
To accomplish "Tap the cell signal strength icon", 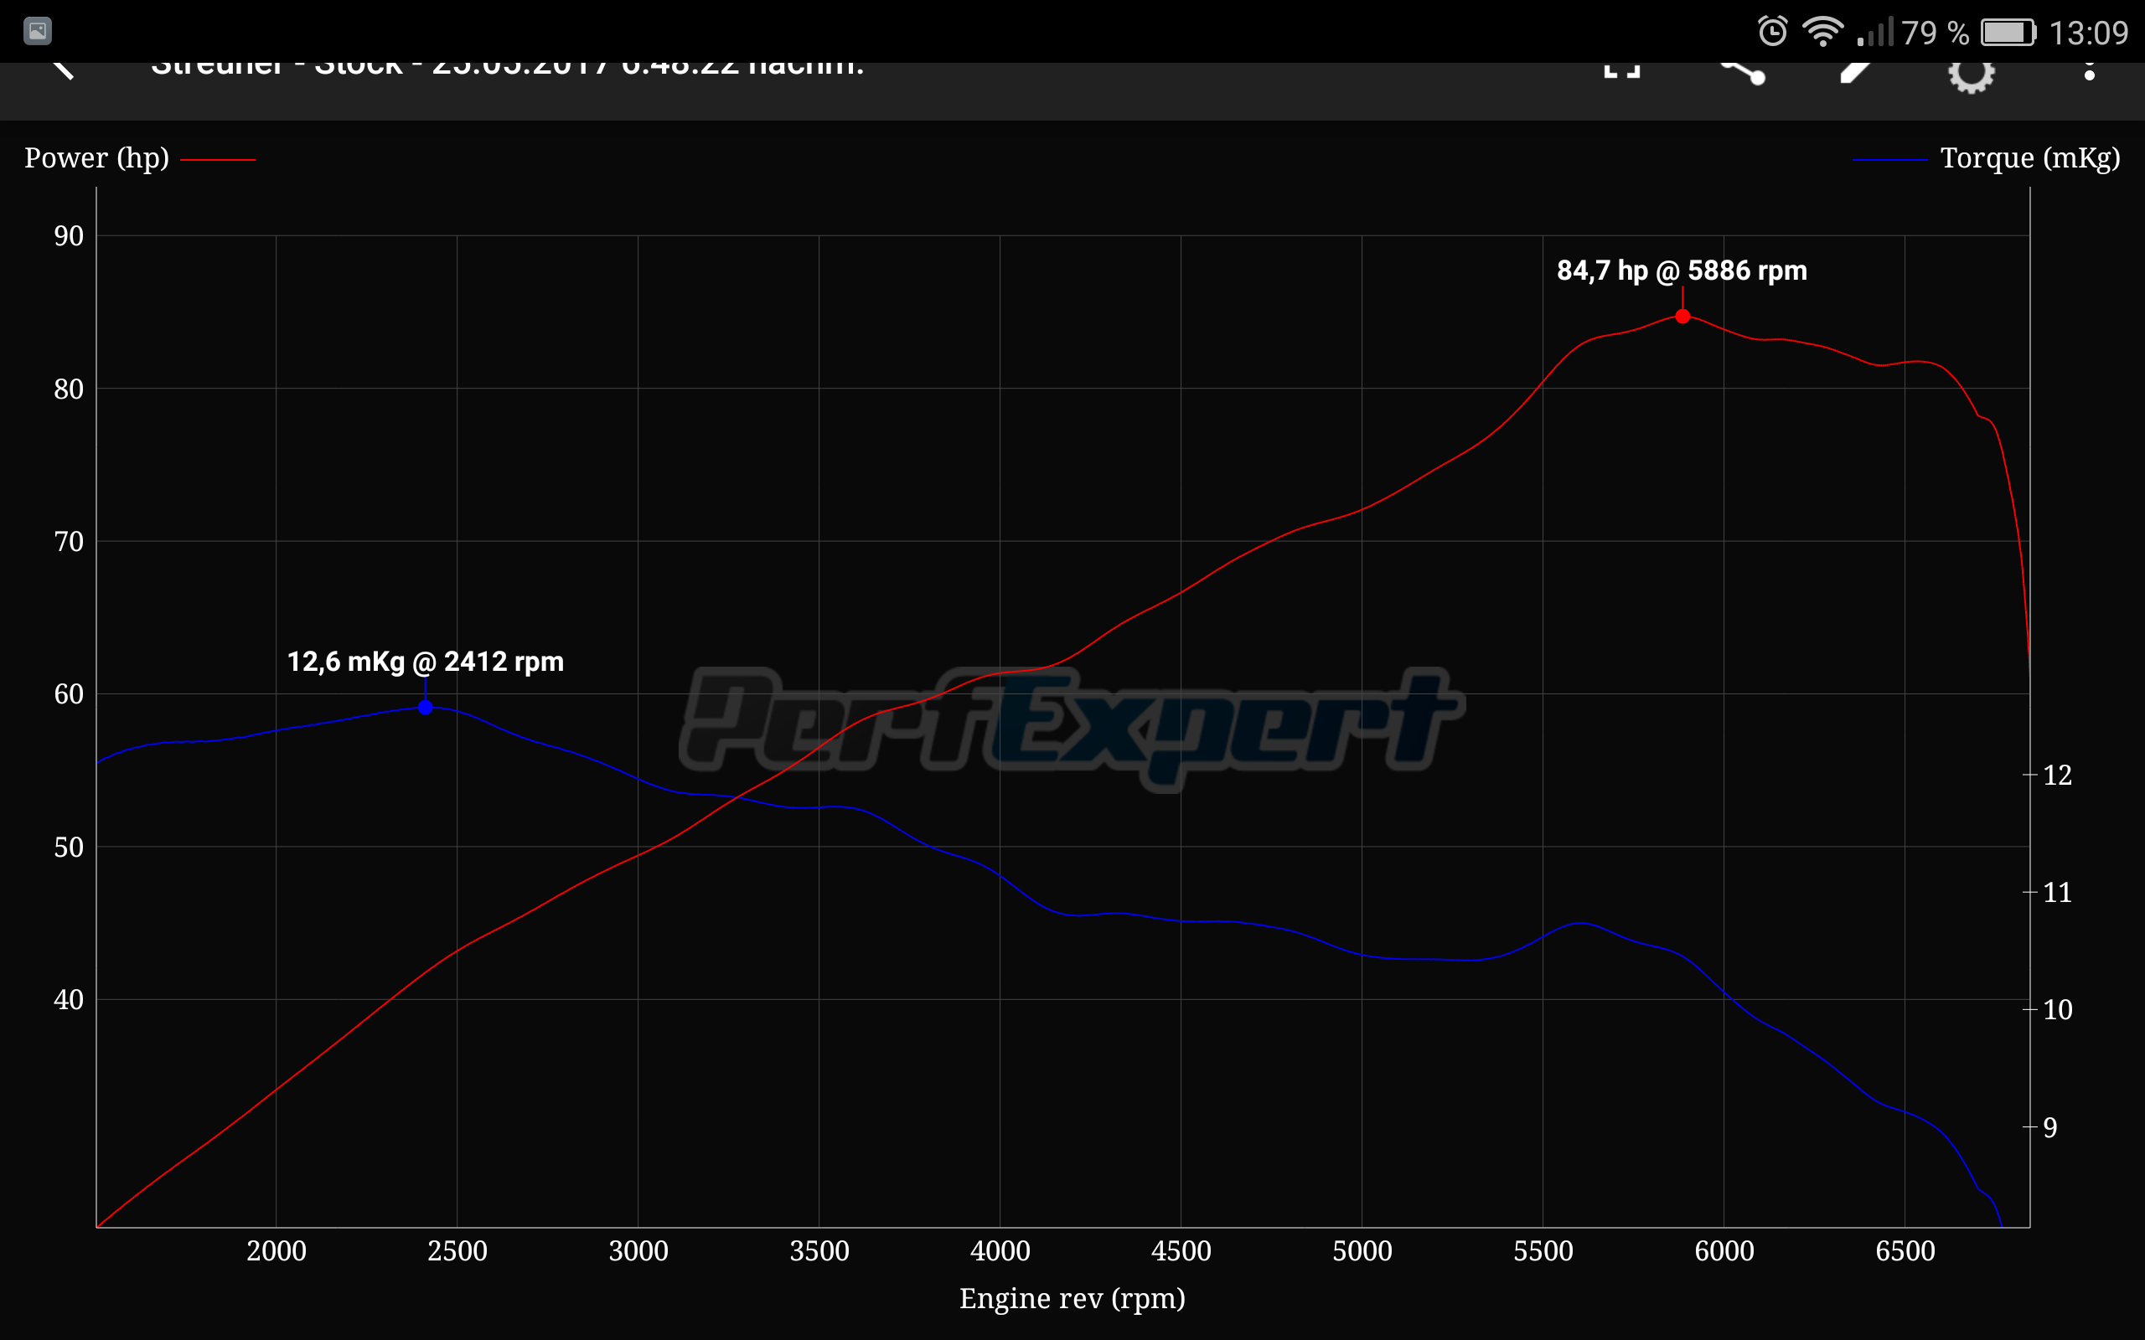I will [x=1874, y=32].
